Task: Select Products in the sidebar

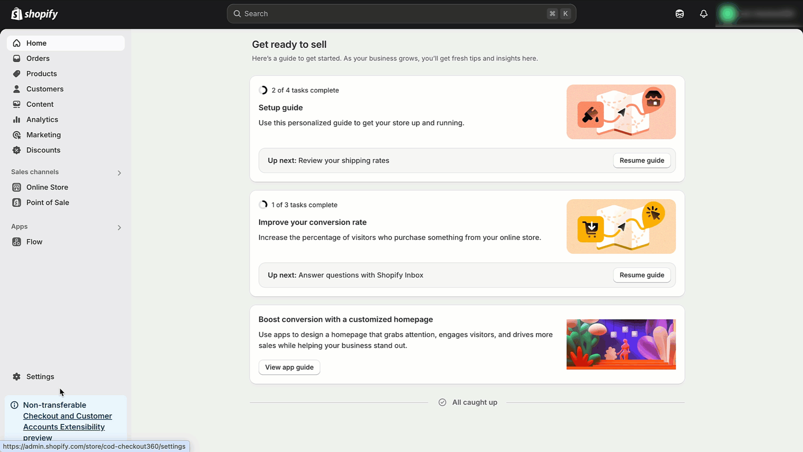Action: pos(41,74)
